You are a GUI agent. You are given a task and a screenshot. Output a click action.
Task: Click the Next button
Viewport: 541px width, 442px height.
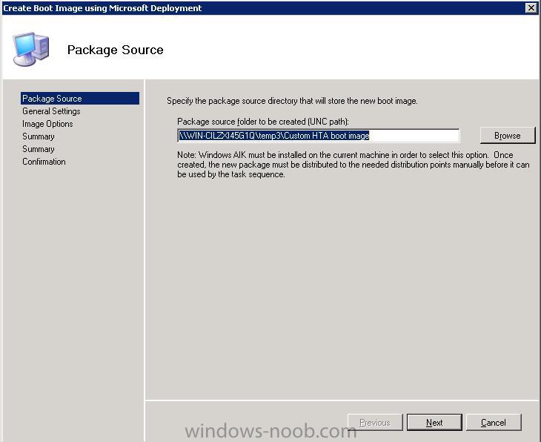[434, 422]
